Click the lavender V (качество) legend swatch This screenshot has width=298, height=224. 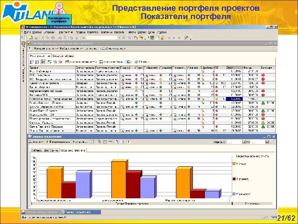click(234, 194)
